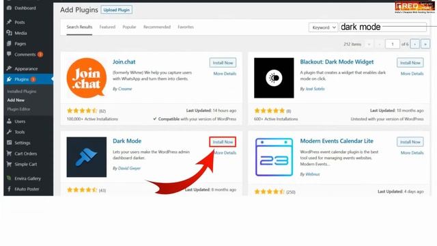
Task: Click the current page number field
Action: coord(393,44)
